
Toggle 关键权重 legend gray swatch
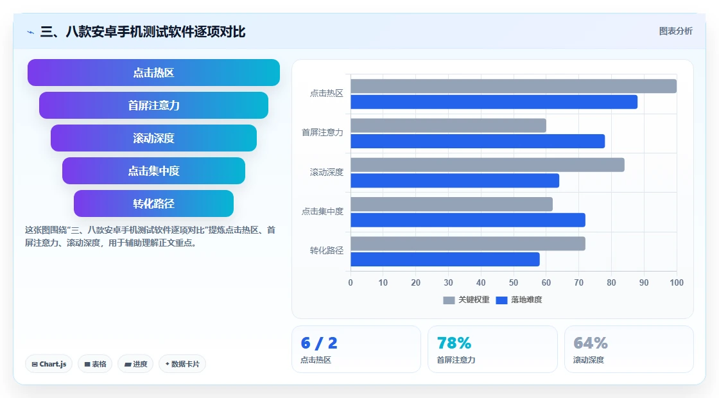click(449, 300)
